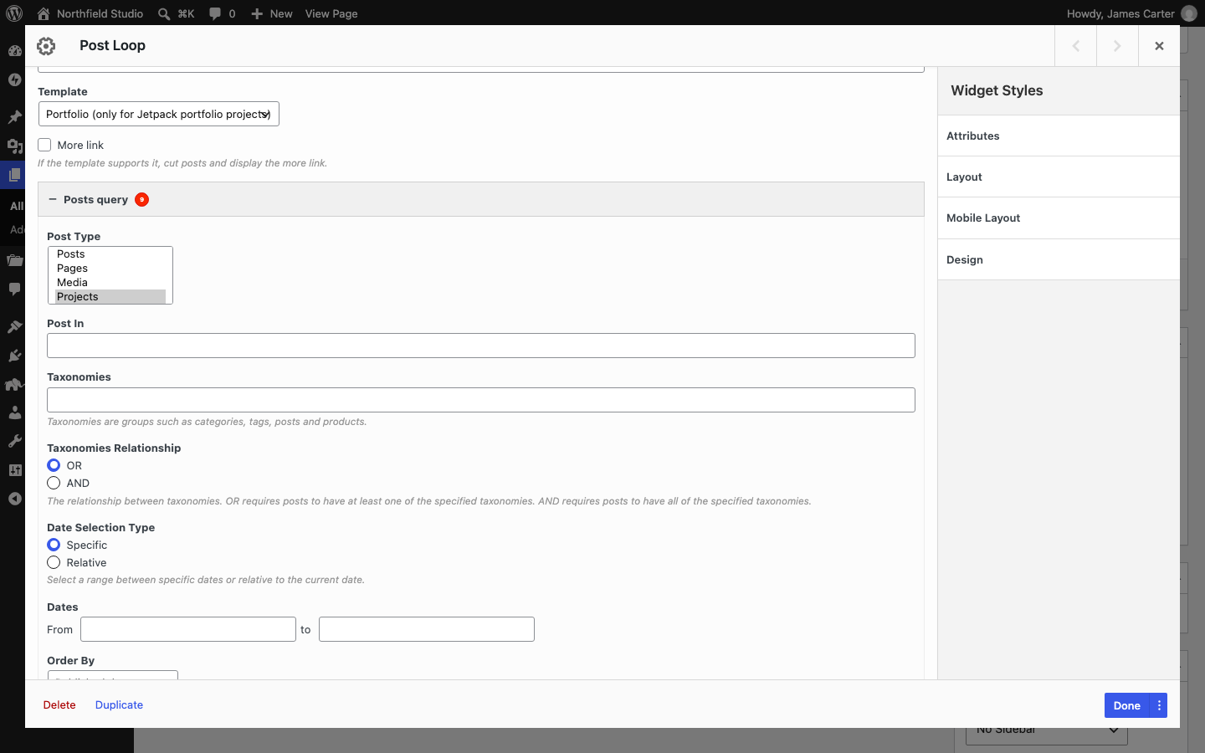Open Comments speech bubble sidebar icon
1205x753 pixels.
[x=14, y=289]
